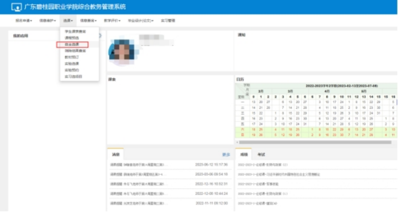The width and height of the screenshot is (398, 212).
Task: Expand the 报名申请 dropdown menu
Action: [x=24, y=21]
